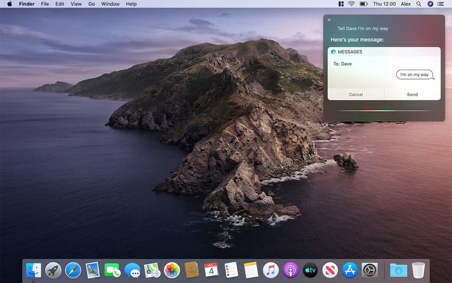Viewport: 452px width, 283px height.
Task: Close the Siri panel
Action: click(x=329, y=19)
